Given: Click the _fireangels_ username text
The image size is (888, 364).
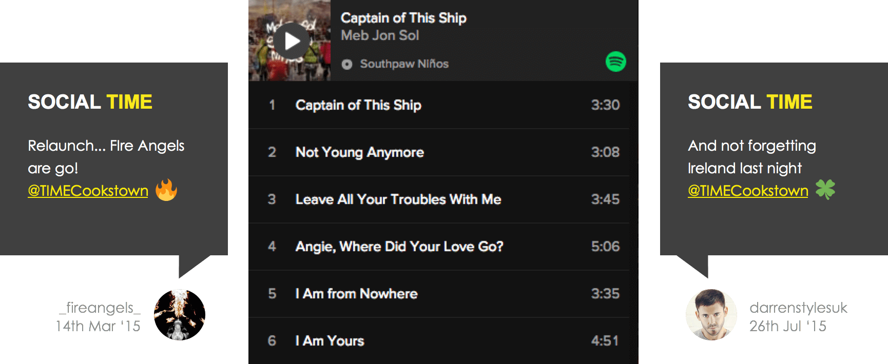Looking at the screenshot, I should pos(100,308).
